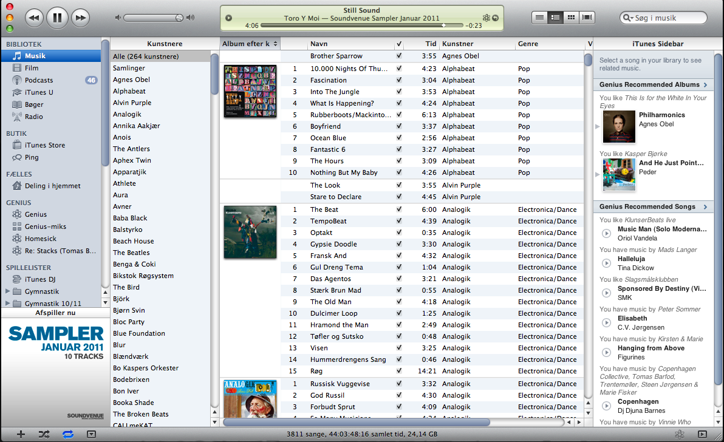
Task: Switch to song list view
Action: click(539, 18)
